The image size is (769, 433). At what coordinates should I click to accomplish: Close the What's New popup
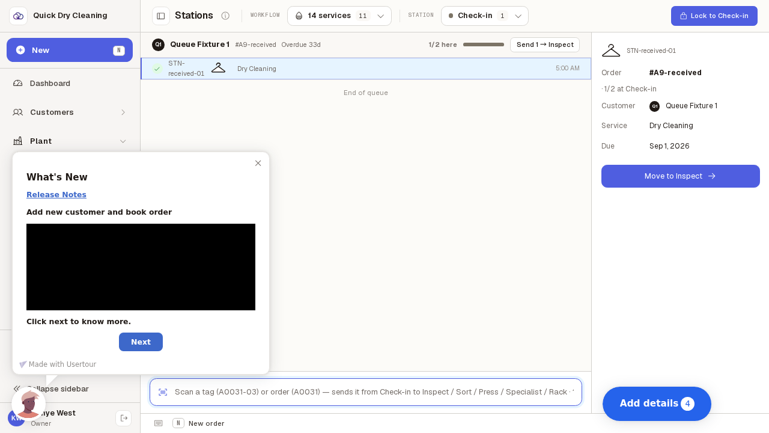(258, 163)
